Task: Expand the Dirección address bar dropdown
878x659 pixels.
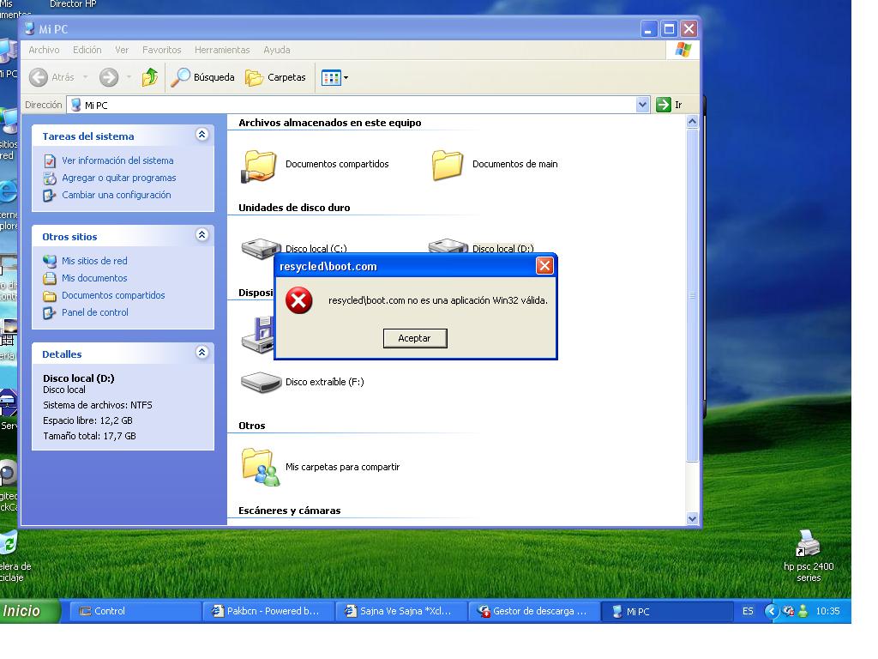Action: (x=643, y=105)
